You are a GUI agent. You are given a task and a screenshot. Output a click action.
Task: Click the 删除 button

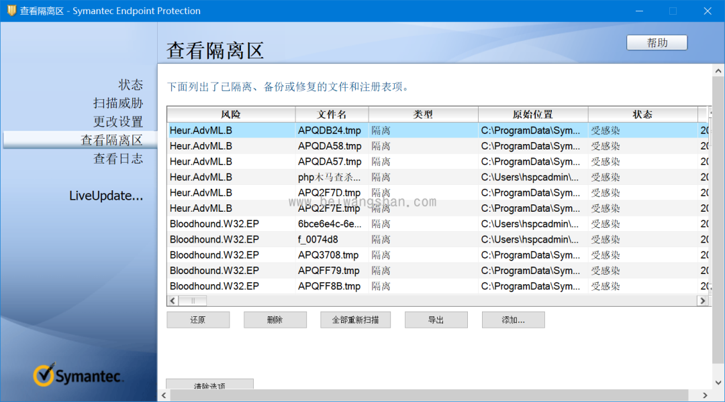point(275,320)
